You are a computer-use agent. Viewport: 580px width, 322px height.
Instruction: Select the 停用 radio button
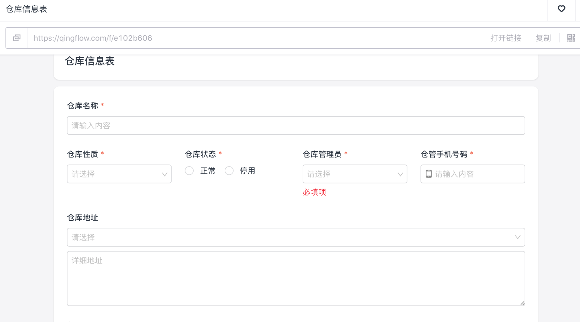pyautogui.click(x=229, y=171)
